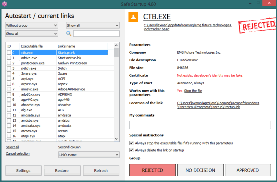Image resolution: width=277 pixels, height=182 pixels.
Task: Toggle Always stop this executable file checkbox
Action: click(x=131, y=143)
